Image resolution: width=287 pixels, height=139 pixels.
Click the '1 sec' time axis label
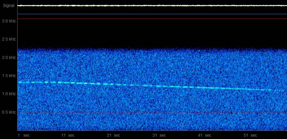(x=24, y=135)
